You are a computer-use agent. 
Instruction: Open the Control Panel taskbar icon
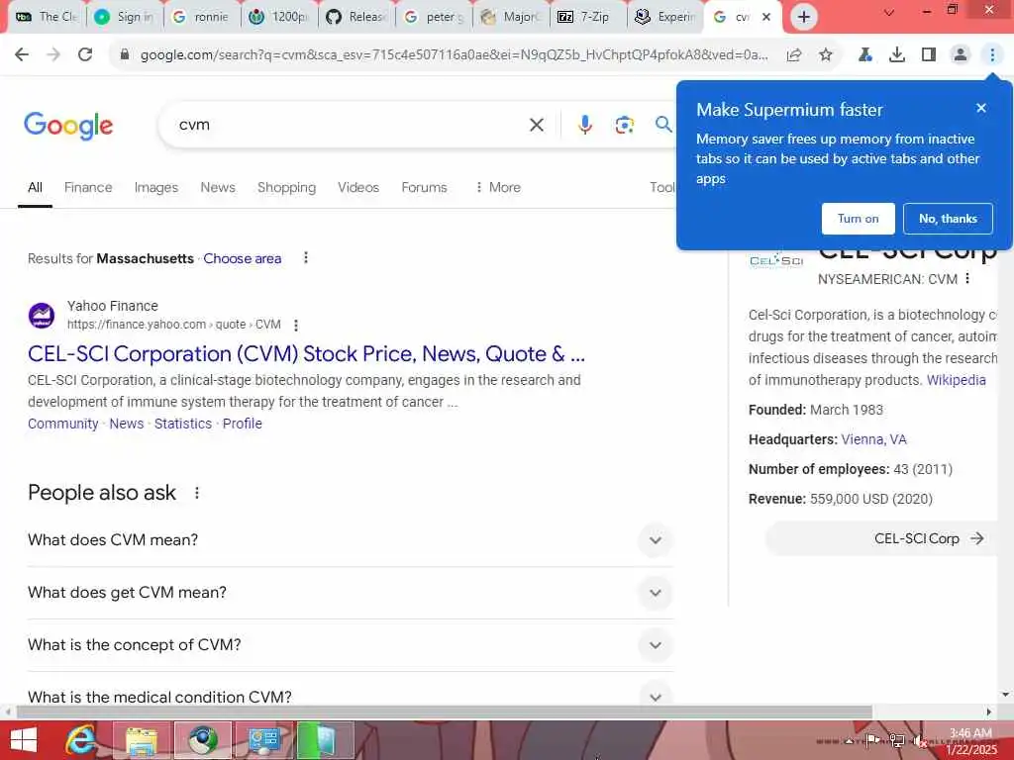(x=263, y=740)
